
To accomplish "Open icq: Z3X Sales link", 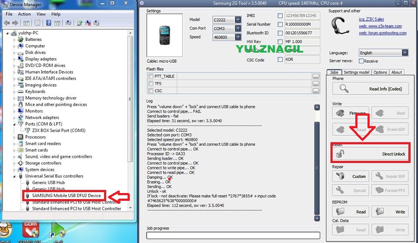I will tap(371, 19).
